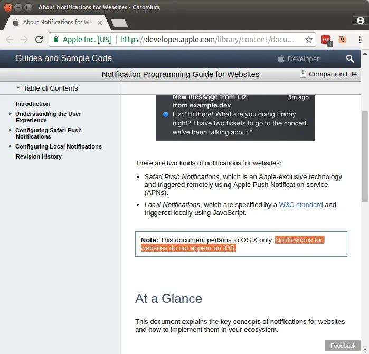Open the Revision History entry
Viewport: 369px width, 354px height.
(39, 156)
